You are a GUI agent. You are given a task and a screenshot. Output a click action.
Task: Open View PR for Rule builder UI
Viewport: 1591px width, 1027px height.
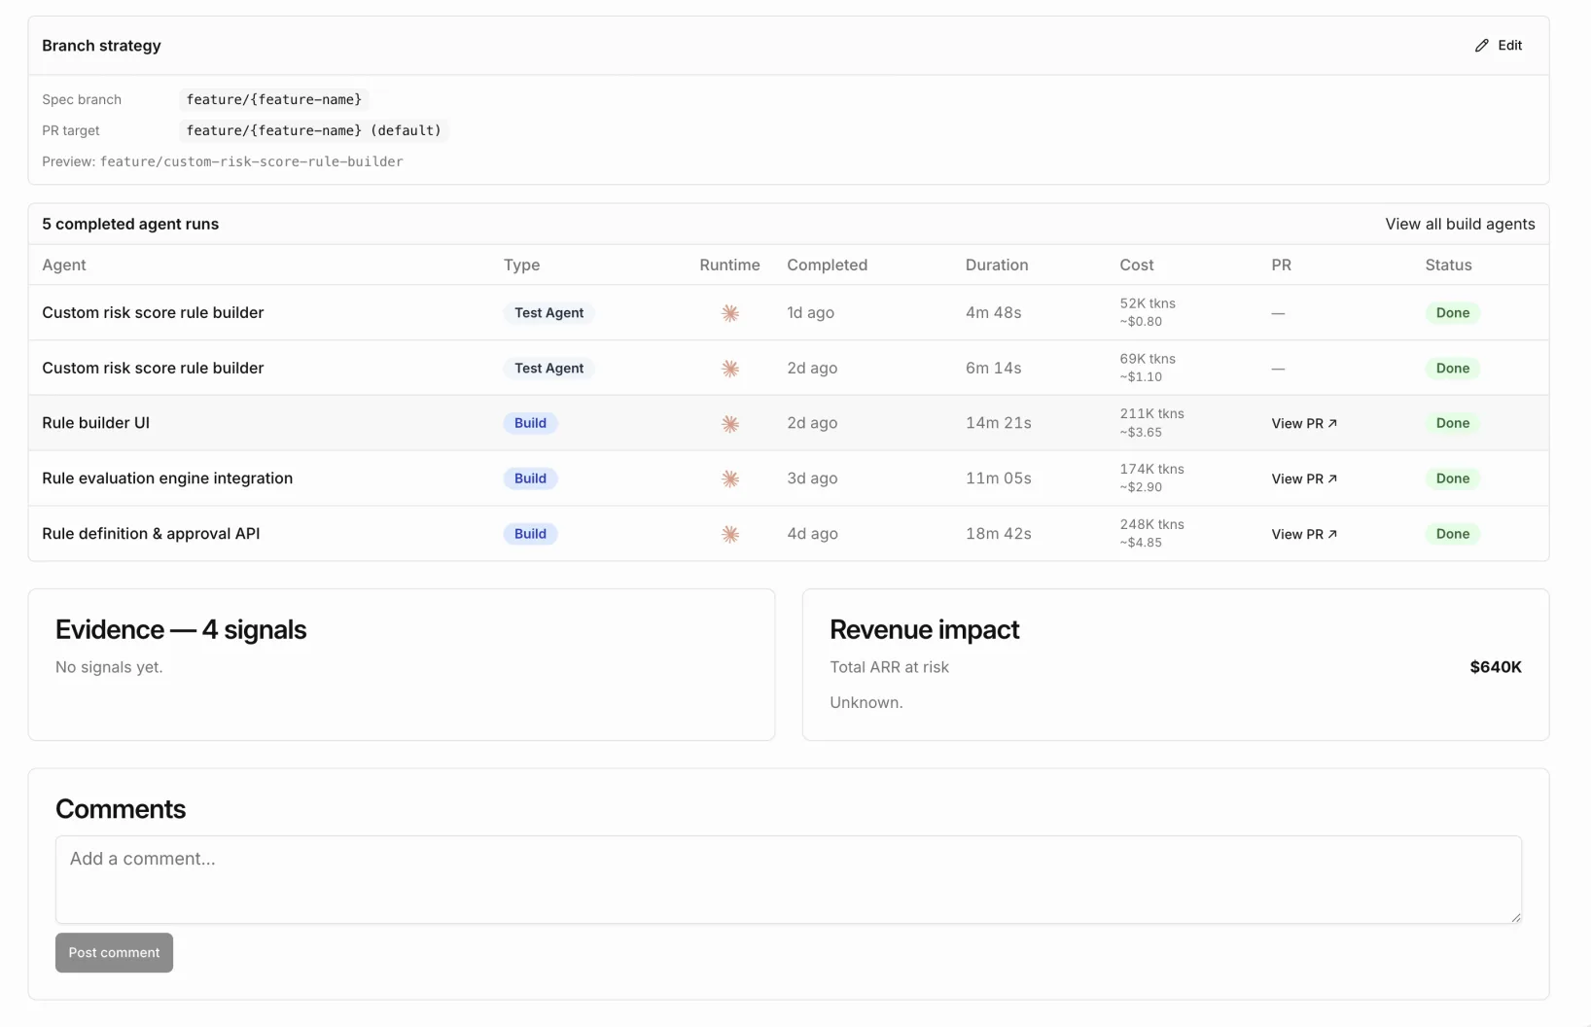click(x=1304, y=423)
